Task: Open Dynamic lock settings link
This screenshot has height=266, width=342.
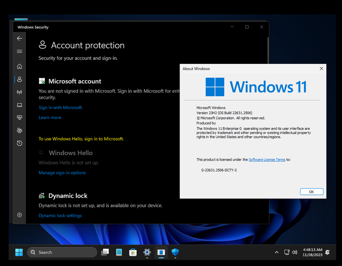Action: pyautogui.click(x=60, y=215)
